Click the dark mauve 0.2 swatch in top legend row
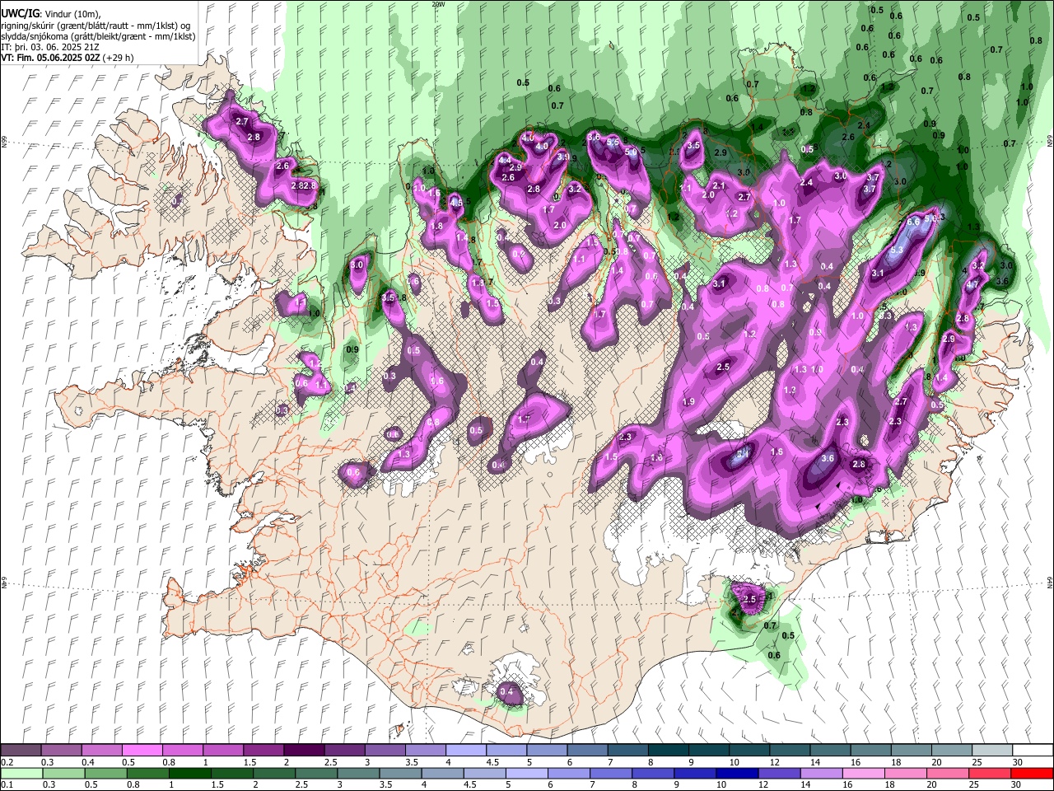Image resolution: width=1054 pixels, height=791 pixels. coord(21,750)
